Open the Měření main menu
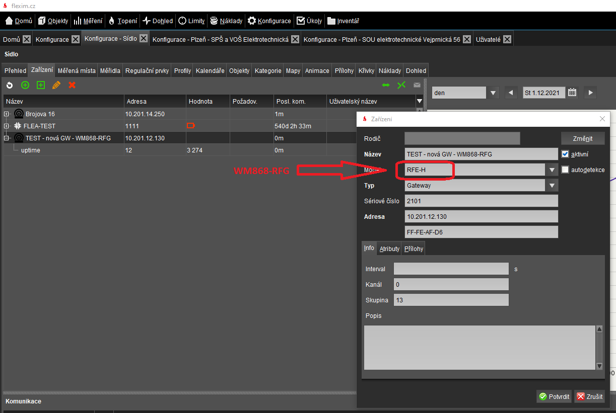Image resolution: width=616 pixels, height=413 pixels. click(x=88, y=21)
